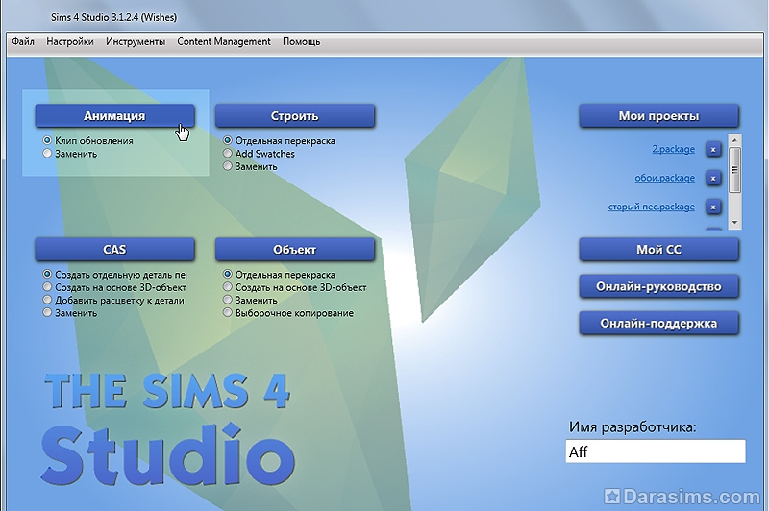Click the projects list scroll up arrow
Viewport: 769px width, 511px height.
point(734,140)
